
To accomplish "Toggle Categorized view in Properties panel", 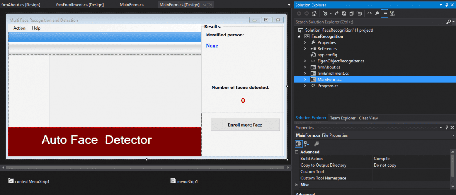I will pyautogui.click(x=298, y=144).
